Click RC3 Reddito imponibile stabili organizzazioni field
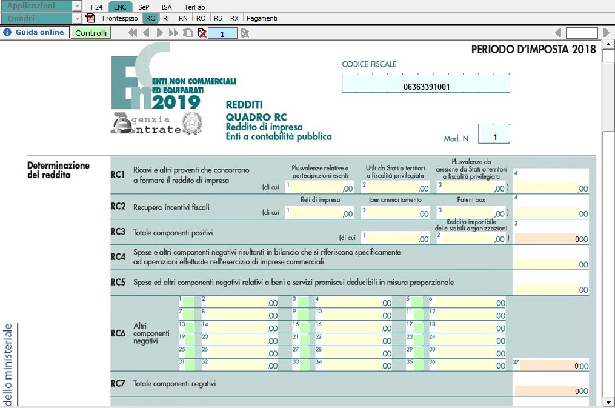 [471, 238]
